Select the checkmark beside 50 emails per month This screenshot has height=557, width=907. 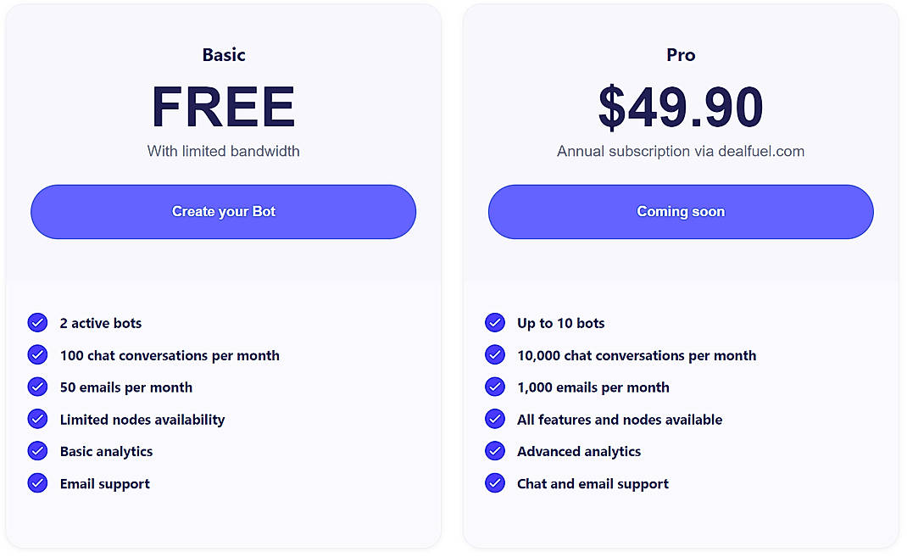[x=37, y=387]
